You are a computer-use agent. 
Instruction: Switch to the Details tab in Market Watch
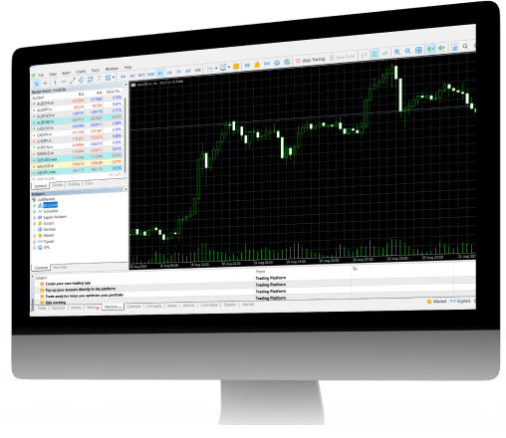click(58, 185)
